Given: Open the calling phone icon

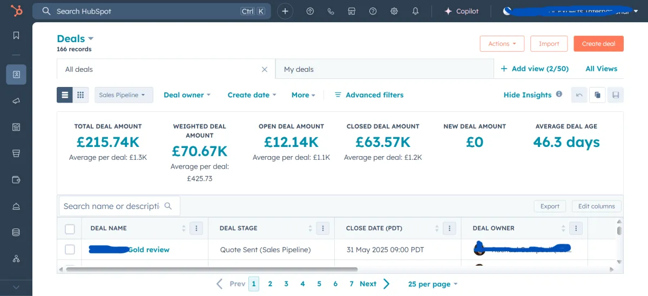Looking at the screenshot, I should point(331,11).
